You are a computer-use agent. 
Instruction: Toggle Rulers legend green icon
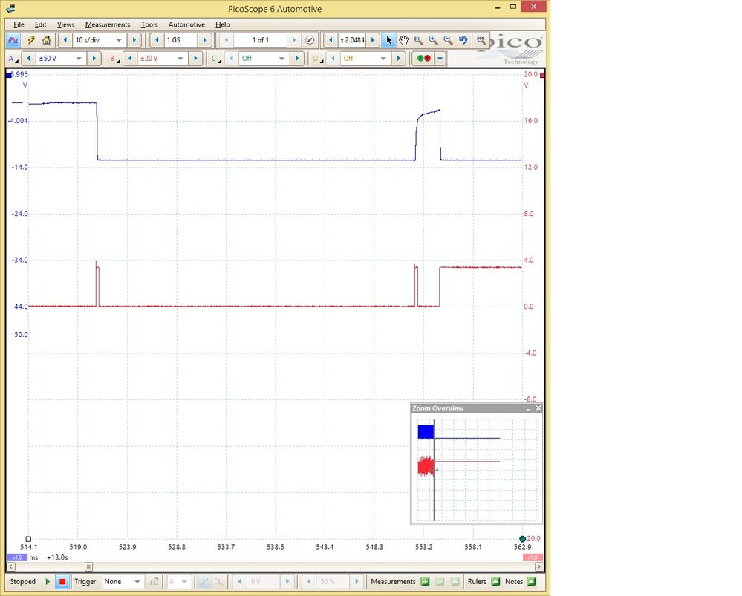495,582
